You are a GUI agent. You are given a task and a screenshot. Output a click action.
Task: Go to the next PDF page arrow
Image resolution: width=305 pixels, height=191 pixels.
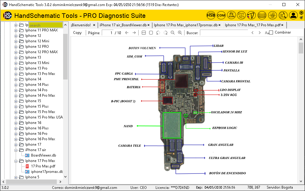click(134, 32)
